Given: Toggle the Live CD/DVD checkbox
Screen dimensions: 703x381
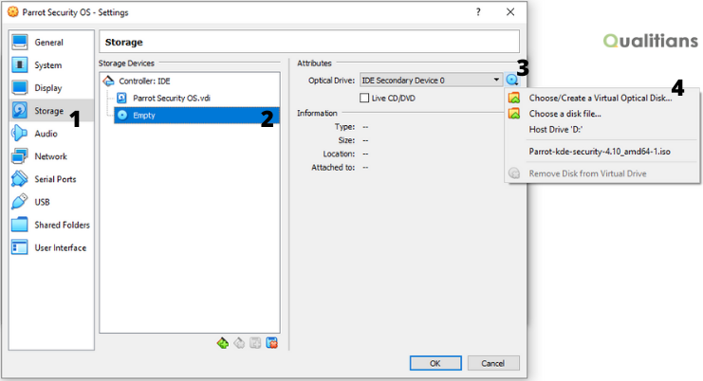Looking at the screenshot, I should coord(364,98).
